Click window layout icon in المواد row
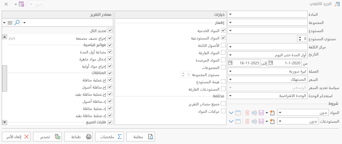 click(238, 113)
